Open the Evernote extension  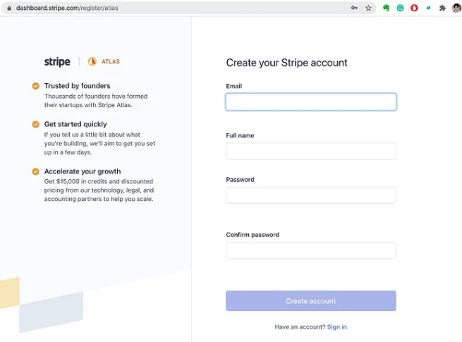pyautogui.click(x=387, y=8)
